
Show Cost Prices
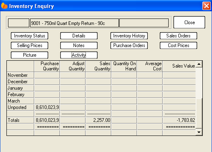[178, 45]
